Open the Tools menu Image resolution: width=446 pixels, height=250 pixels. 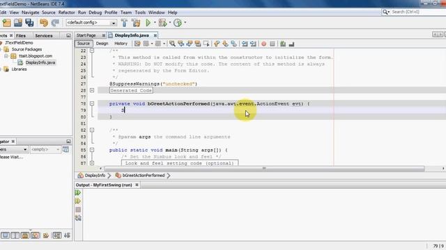click(140, 12)
